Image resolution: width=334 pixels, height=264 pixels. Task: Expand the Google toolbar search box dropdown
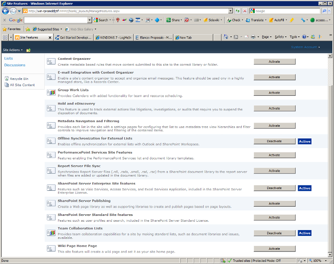coord(89,20)
